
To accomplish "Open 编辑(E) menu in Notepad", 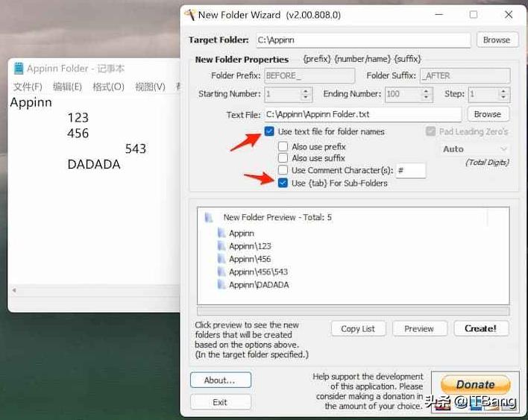I will pyautogui.click(x=67, y=87).
